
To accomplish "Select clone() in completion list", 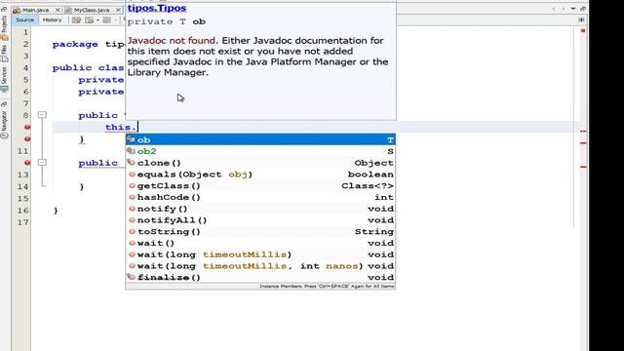I will tap(260, 163).
